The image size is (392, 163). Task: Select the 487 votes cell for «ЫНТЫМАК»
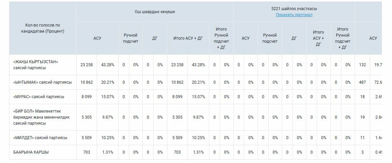coord(362,82)
